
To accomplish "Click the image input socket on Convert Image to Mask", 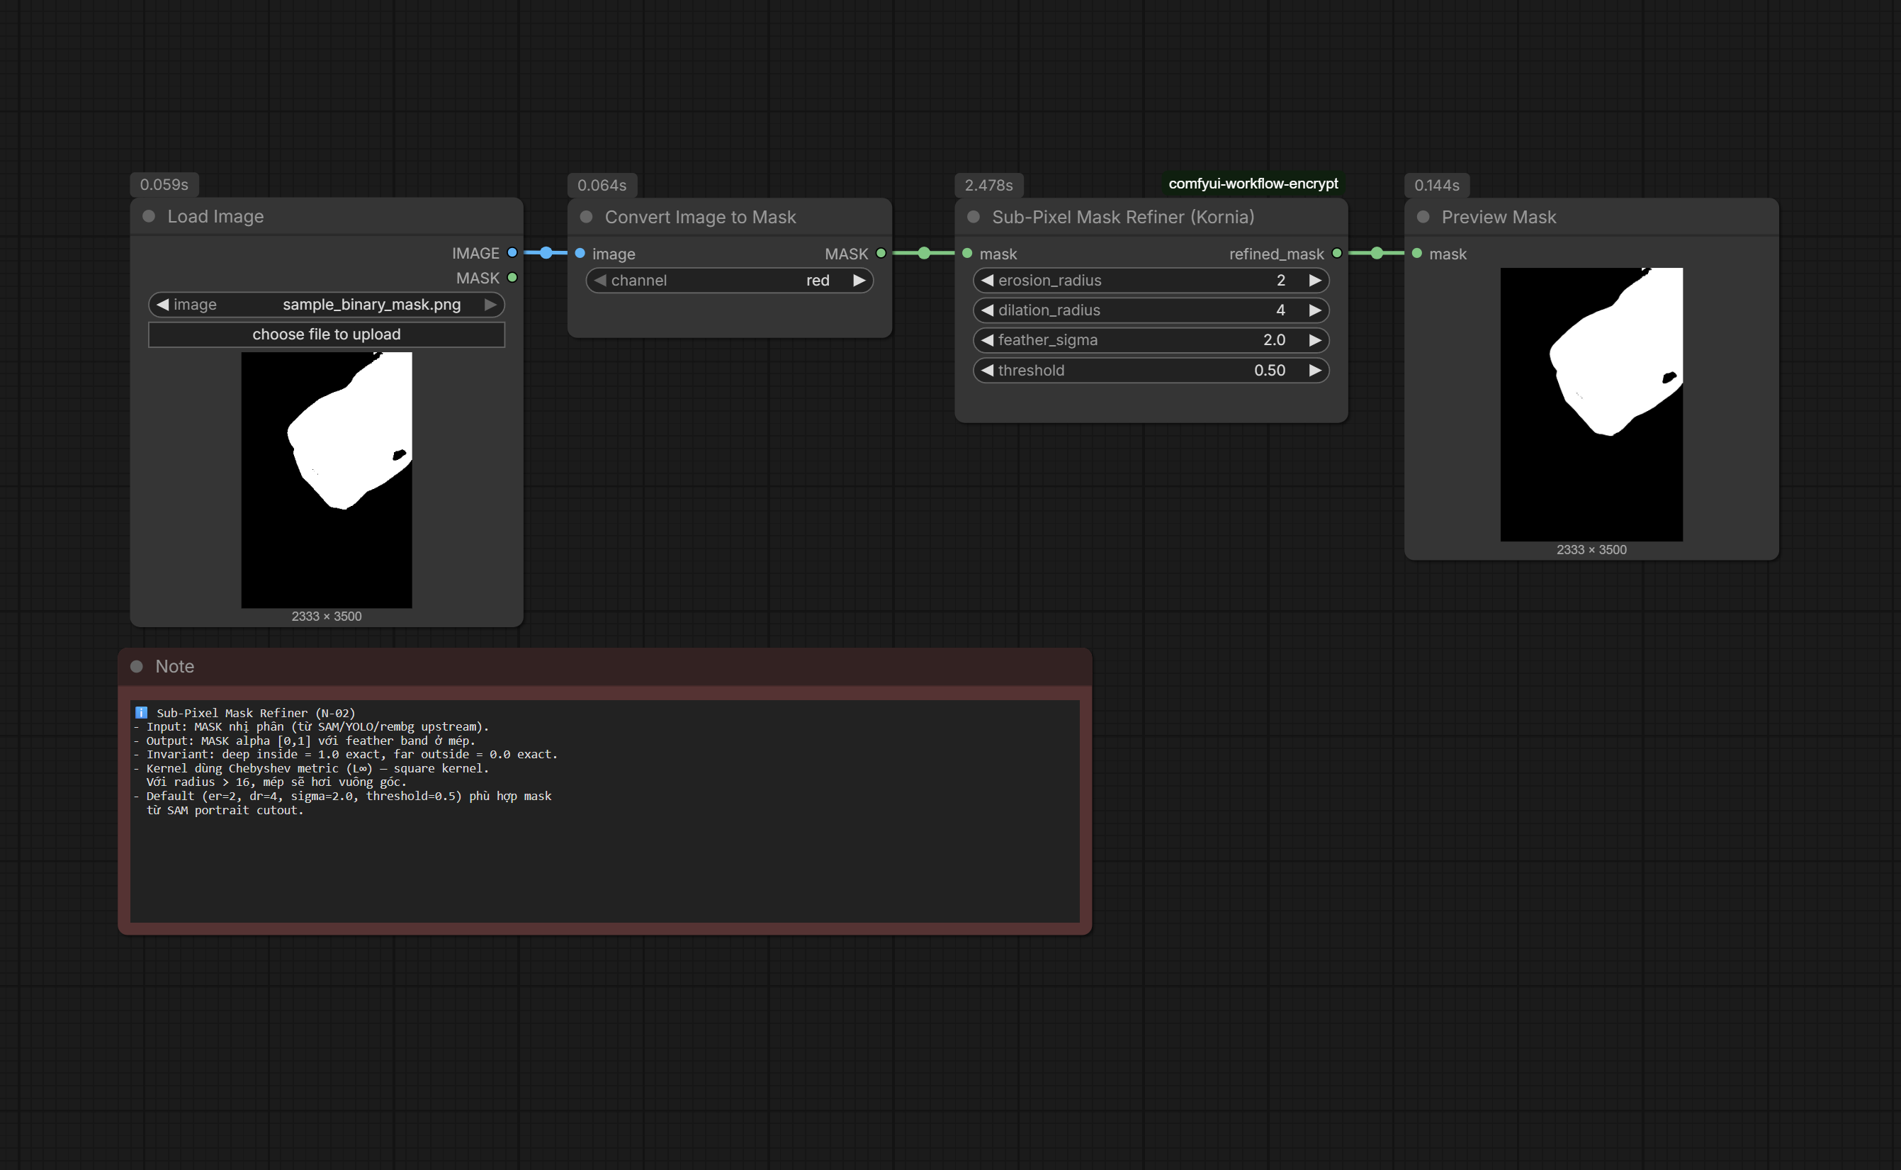I will (580, 254).
